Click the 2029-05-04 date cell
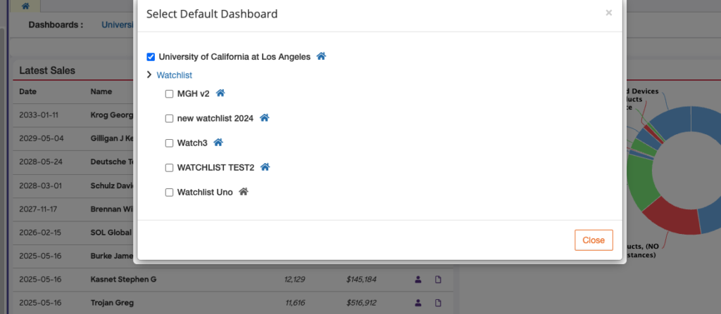 (x=42, y=138)
